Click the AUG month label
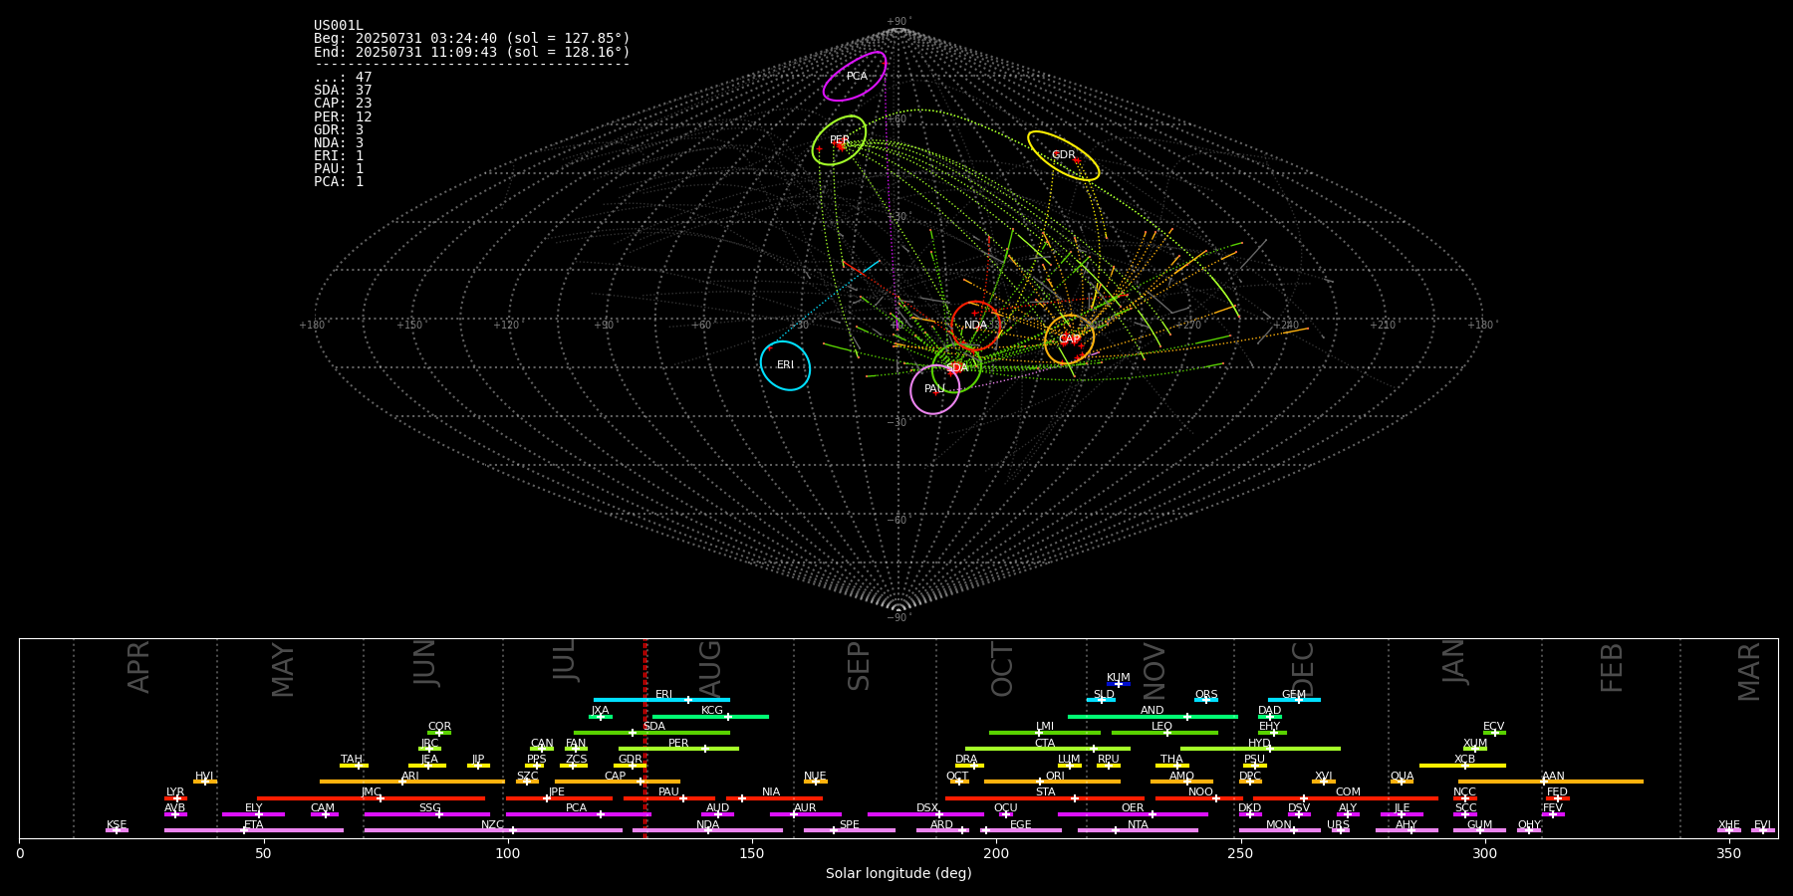The image size is (1793, 896). (709, 670)
